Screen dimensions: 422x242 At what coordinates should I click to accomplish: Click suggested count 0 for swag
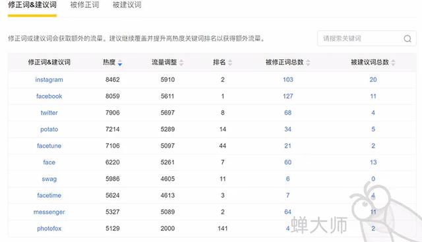pyautogui.click(x=373, y=179)
